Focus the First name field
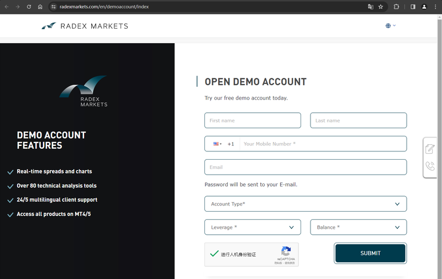 (252, 120)
